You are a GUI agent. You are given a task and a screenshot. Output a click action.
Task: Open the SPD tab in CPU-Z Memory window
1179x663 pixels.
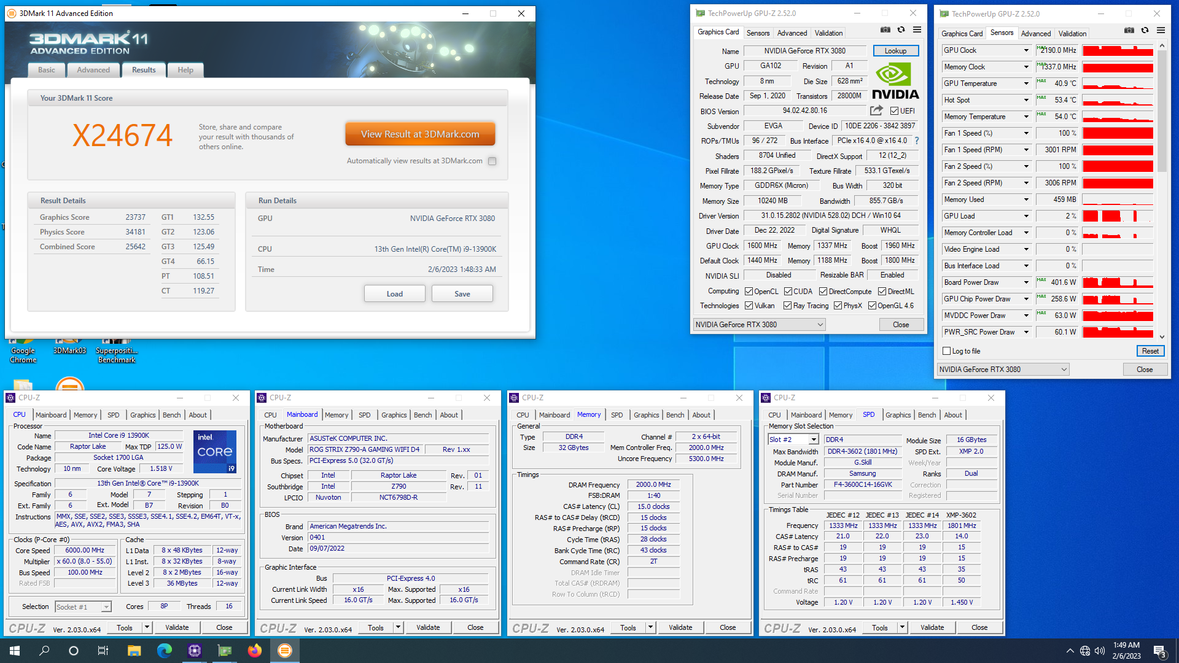point(617,415)
